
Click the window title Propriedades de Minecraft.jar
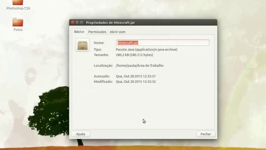pos(111,22)
